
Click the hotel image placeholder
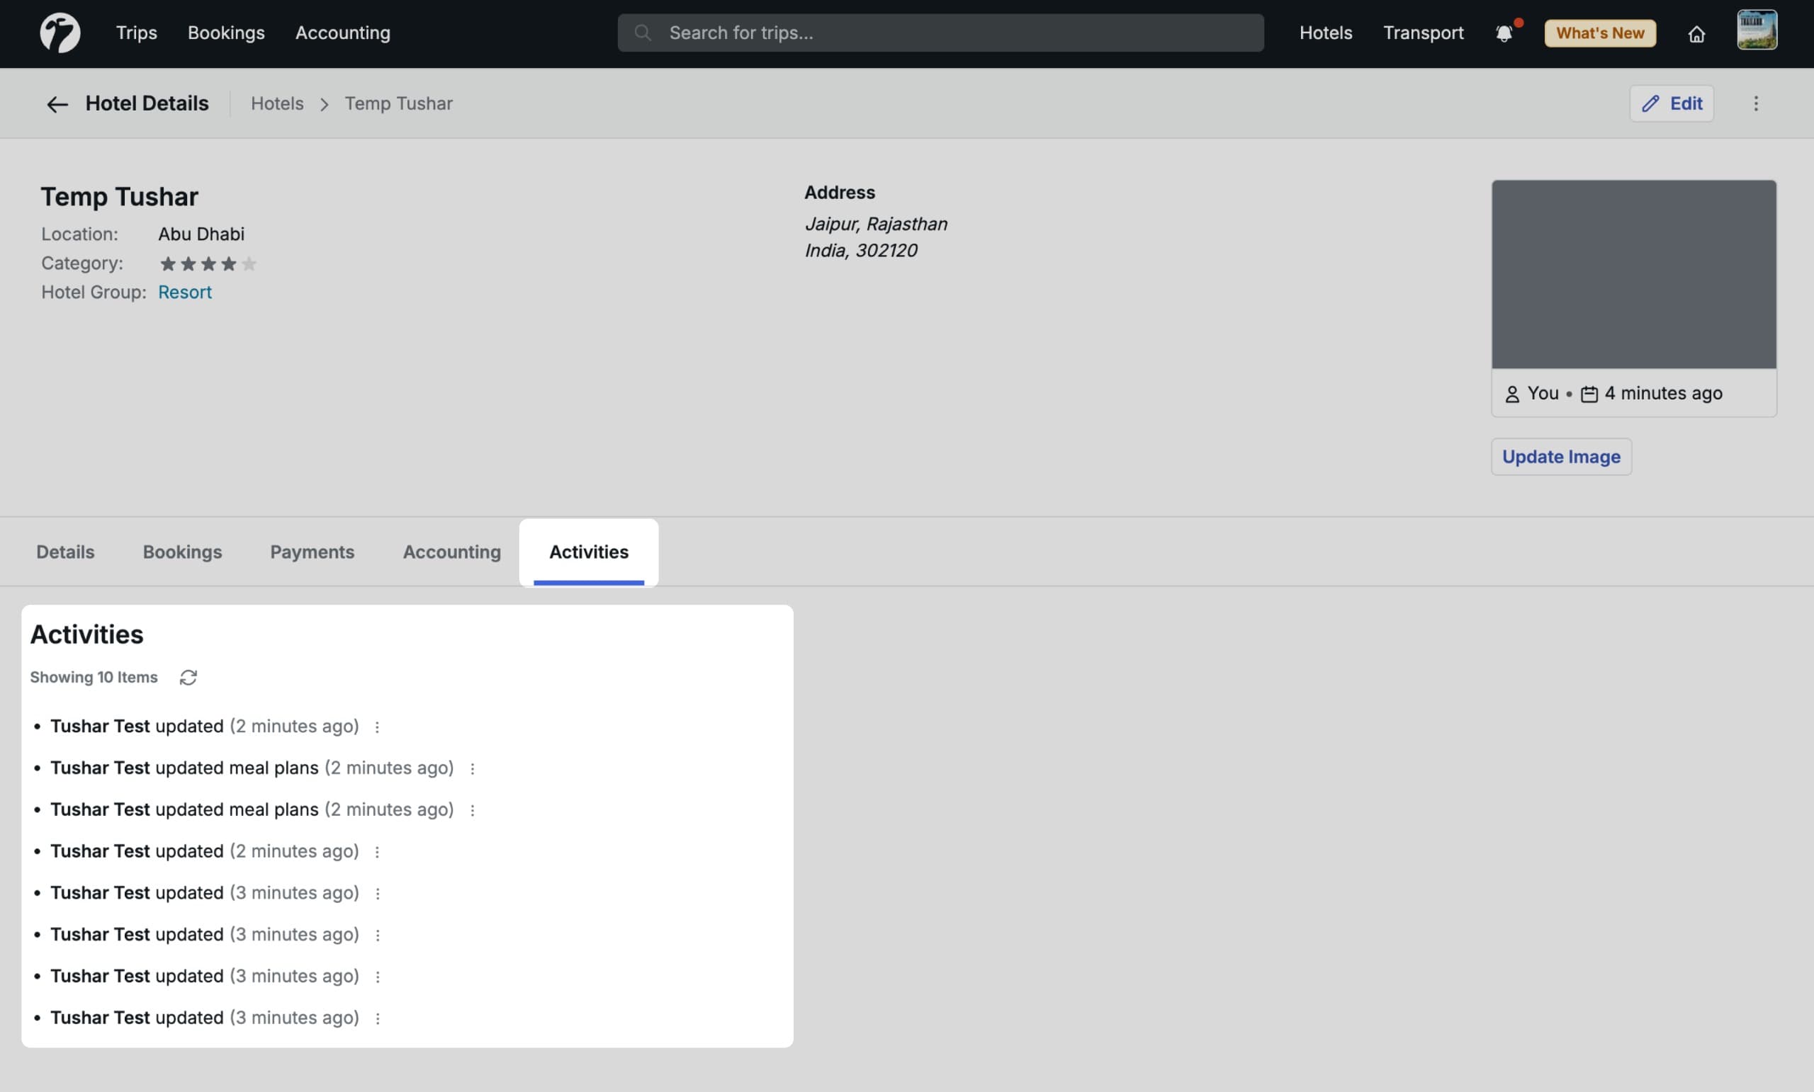pos(1633,274)
